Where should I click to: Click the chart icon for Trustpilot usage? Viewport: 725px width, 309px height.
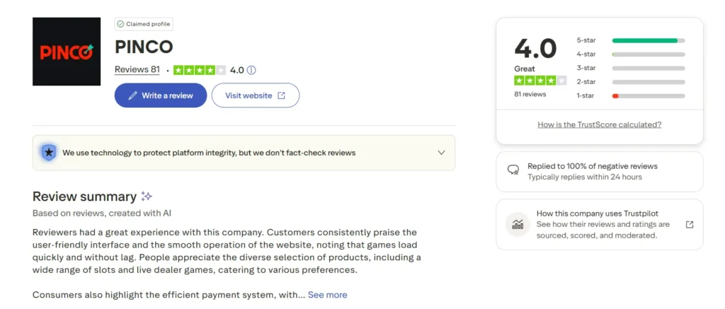[x=518, y=224]
